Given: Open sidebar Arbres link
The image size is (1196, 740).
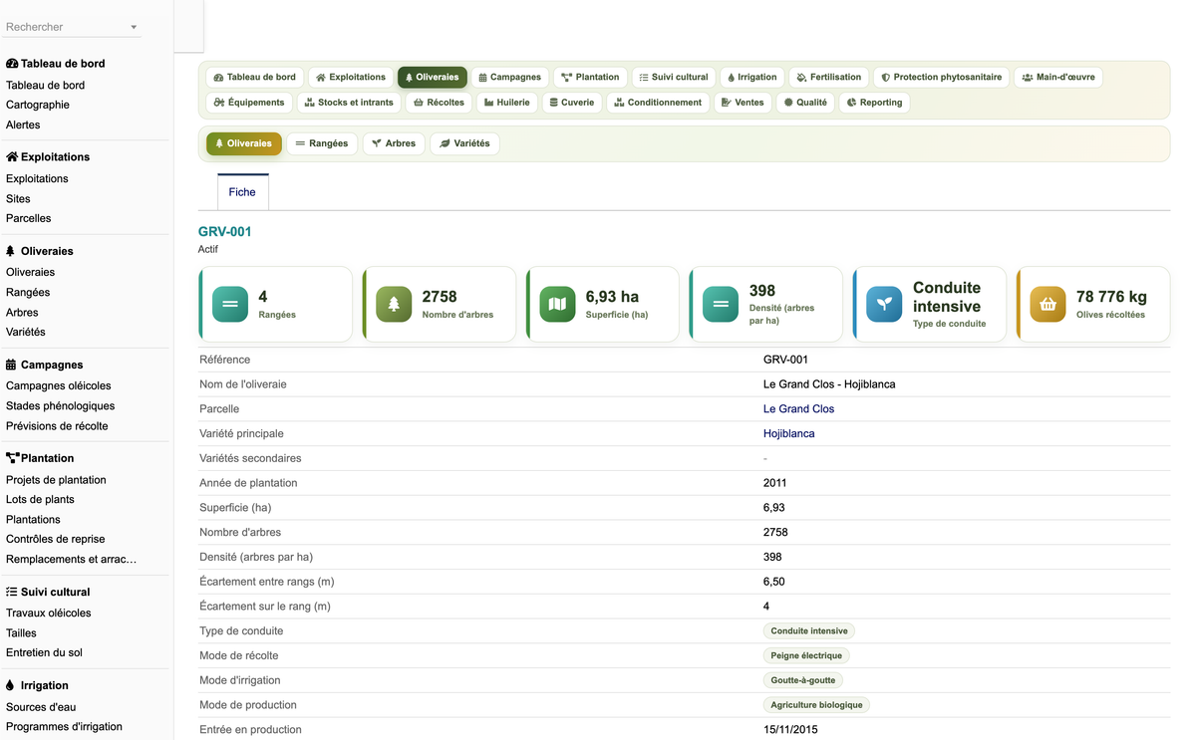Looking at the screenshot, I should (x=22, y=313).
